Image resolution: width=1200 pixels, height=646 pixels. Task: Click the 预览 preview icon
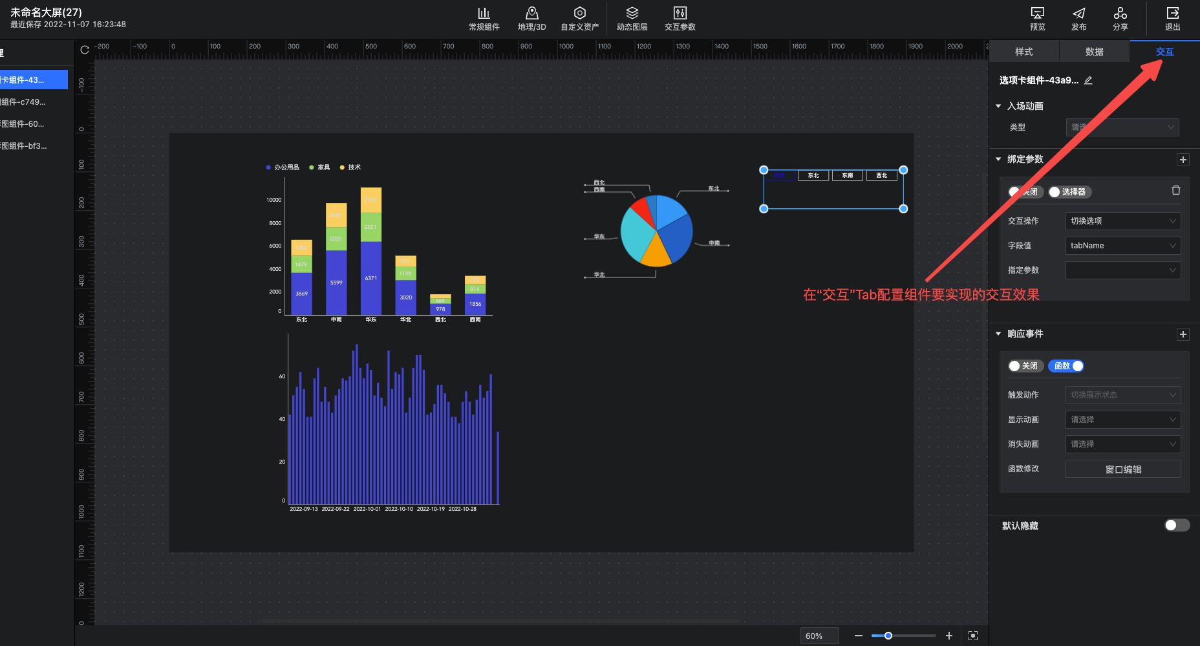(x=1037, y=14)
